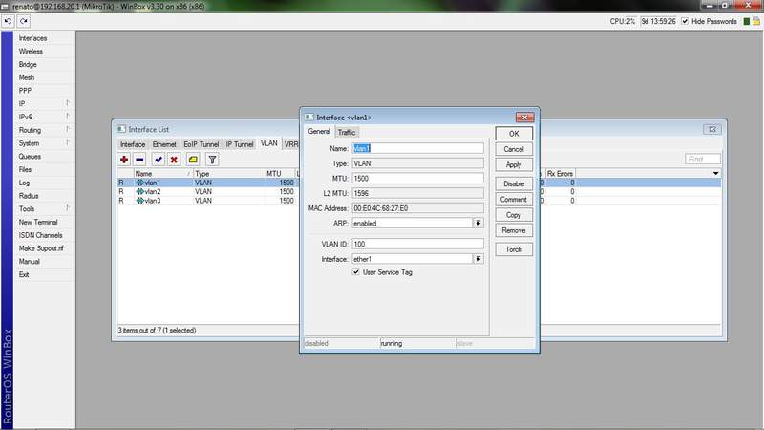
Task: Open Bridge from the sidebar menu
Action: pyautogui.click(x=28, y=64)
